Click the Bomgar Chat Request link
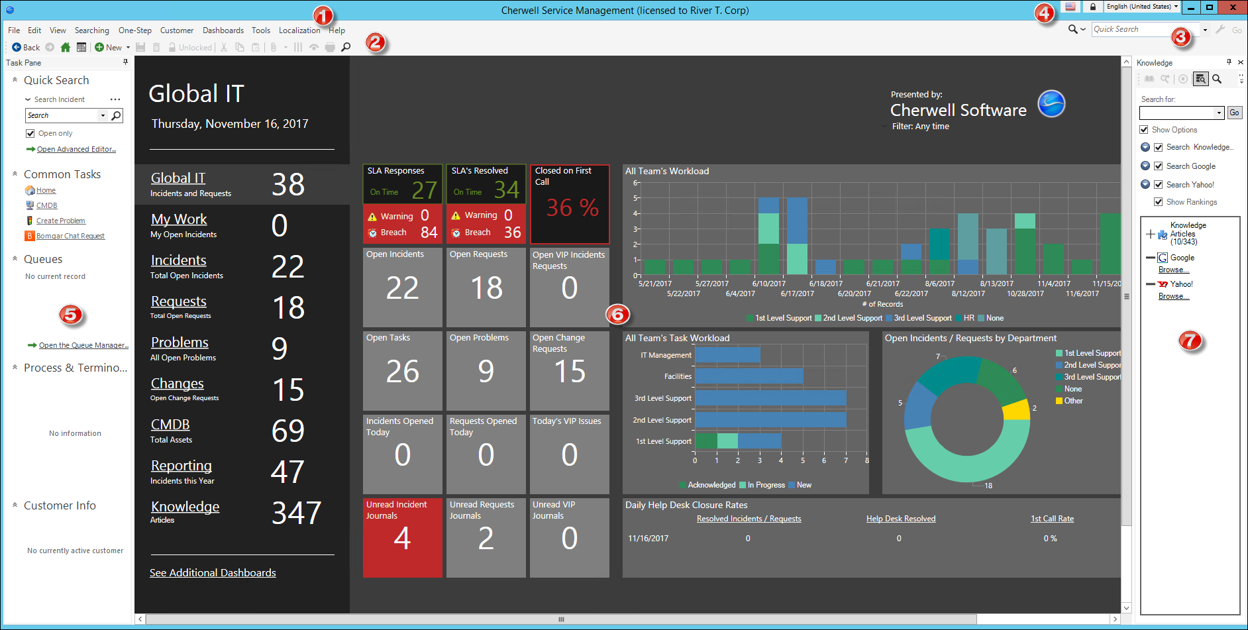Screen dimensions: 1248x630 tap(70, 236)
